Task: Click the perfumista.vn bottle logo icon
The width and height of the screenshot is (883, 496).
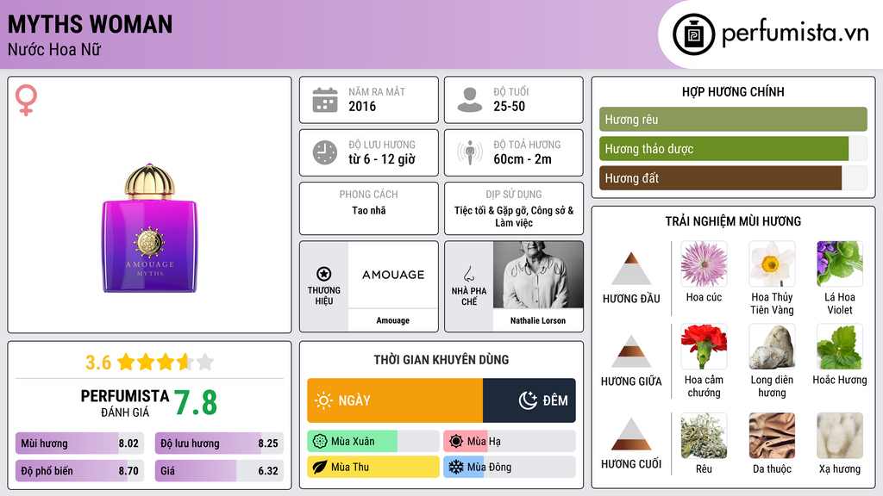Action: pos(694,34)
